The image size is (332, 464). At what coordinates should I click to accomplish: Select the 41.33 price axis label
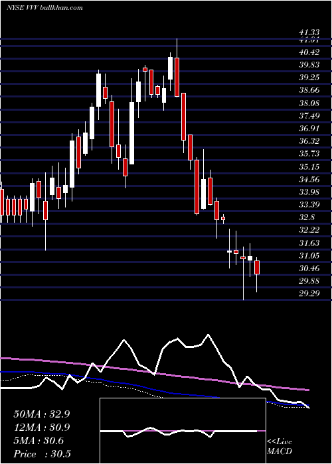(x=309, y=33)
